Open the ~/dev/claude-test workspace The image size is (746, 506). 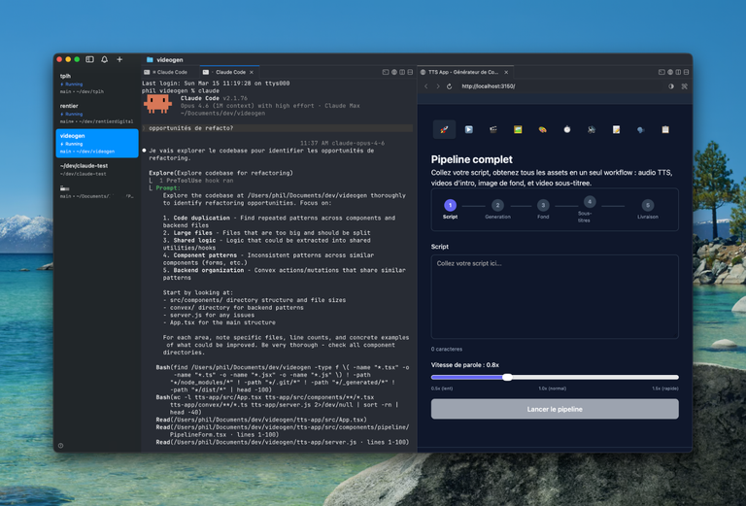pos(97,169)
